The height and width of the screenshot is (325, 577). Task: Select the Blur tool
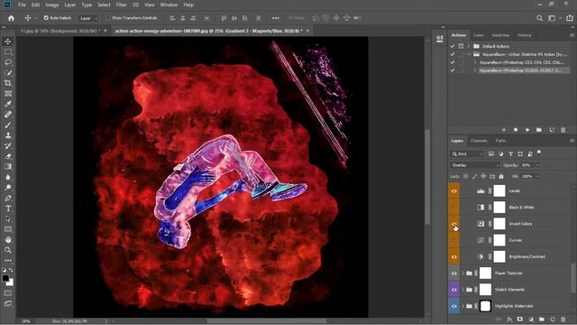[8, 177]
